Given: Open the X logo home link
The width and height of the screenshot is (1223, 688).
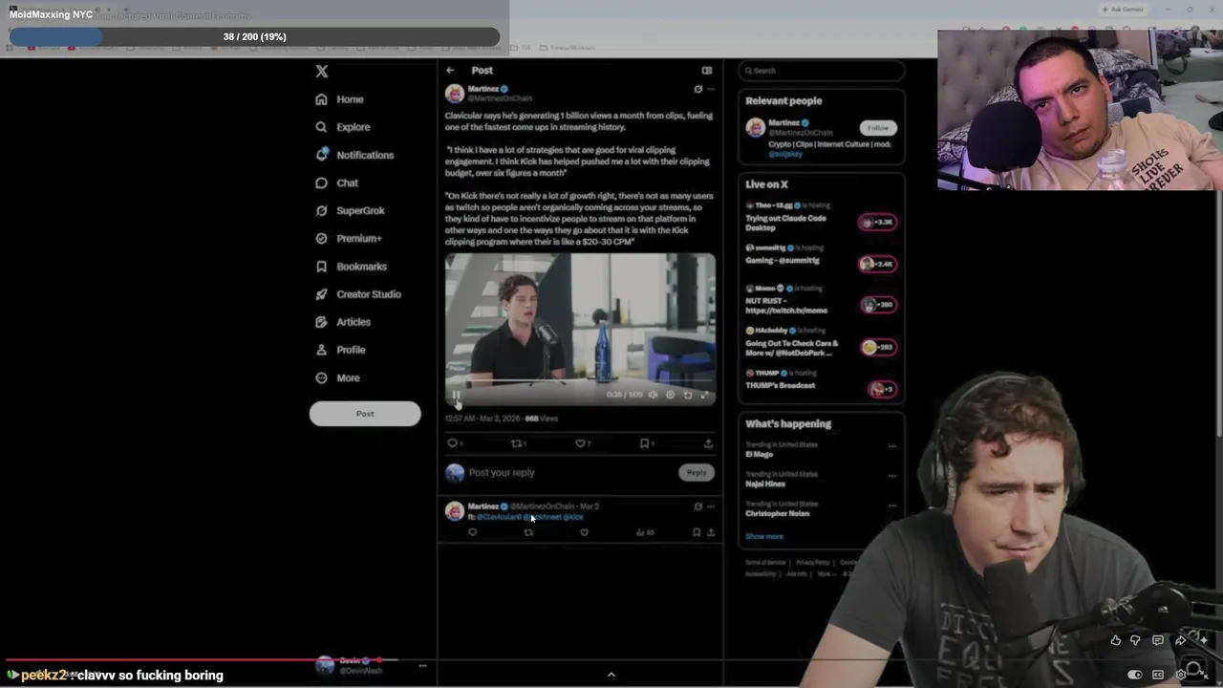Looking at the screenshot, I should coord(322,72).
